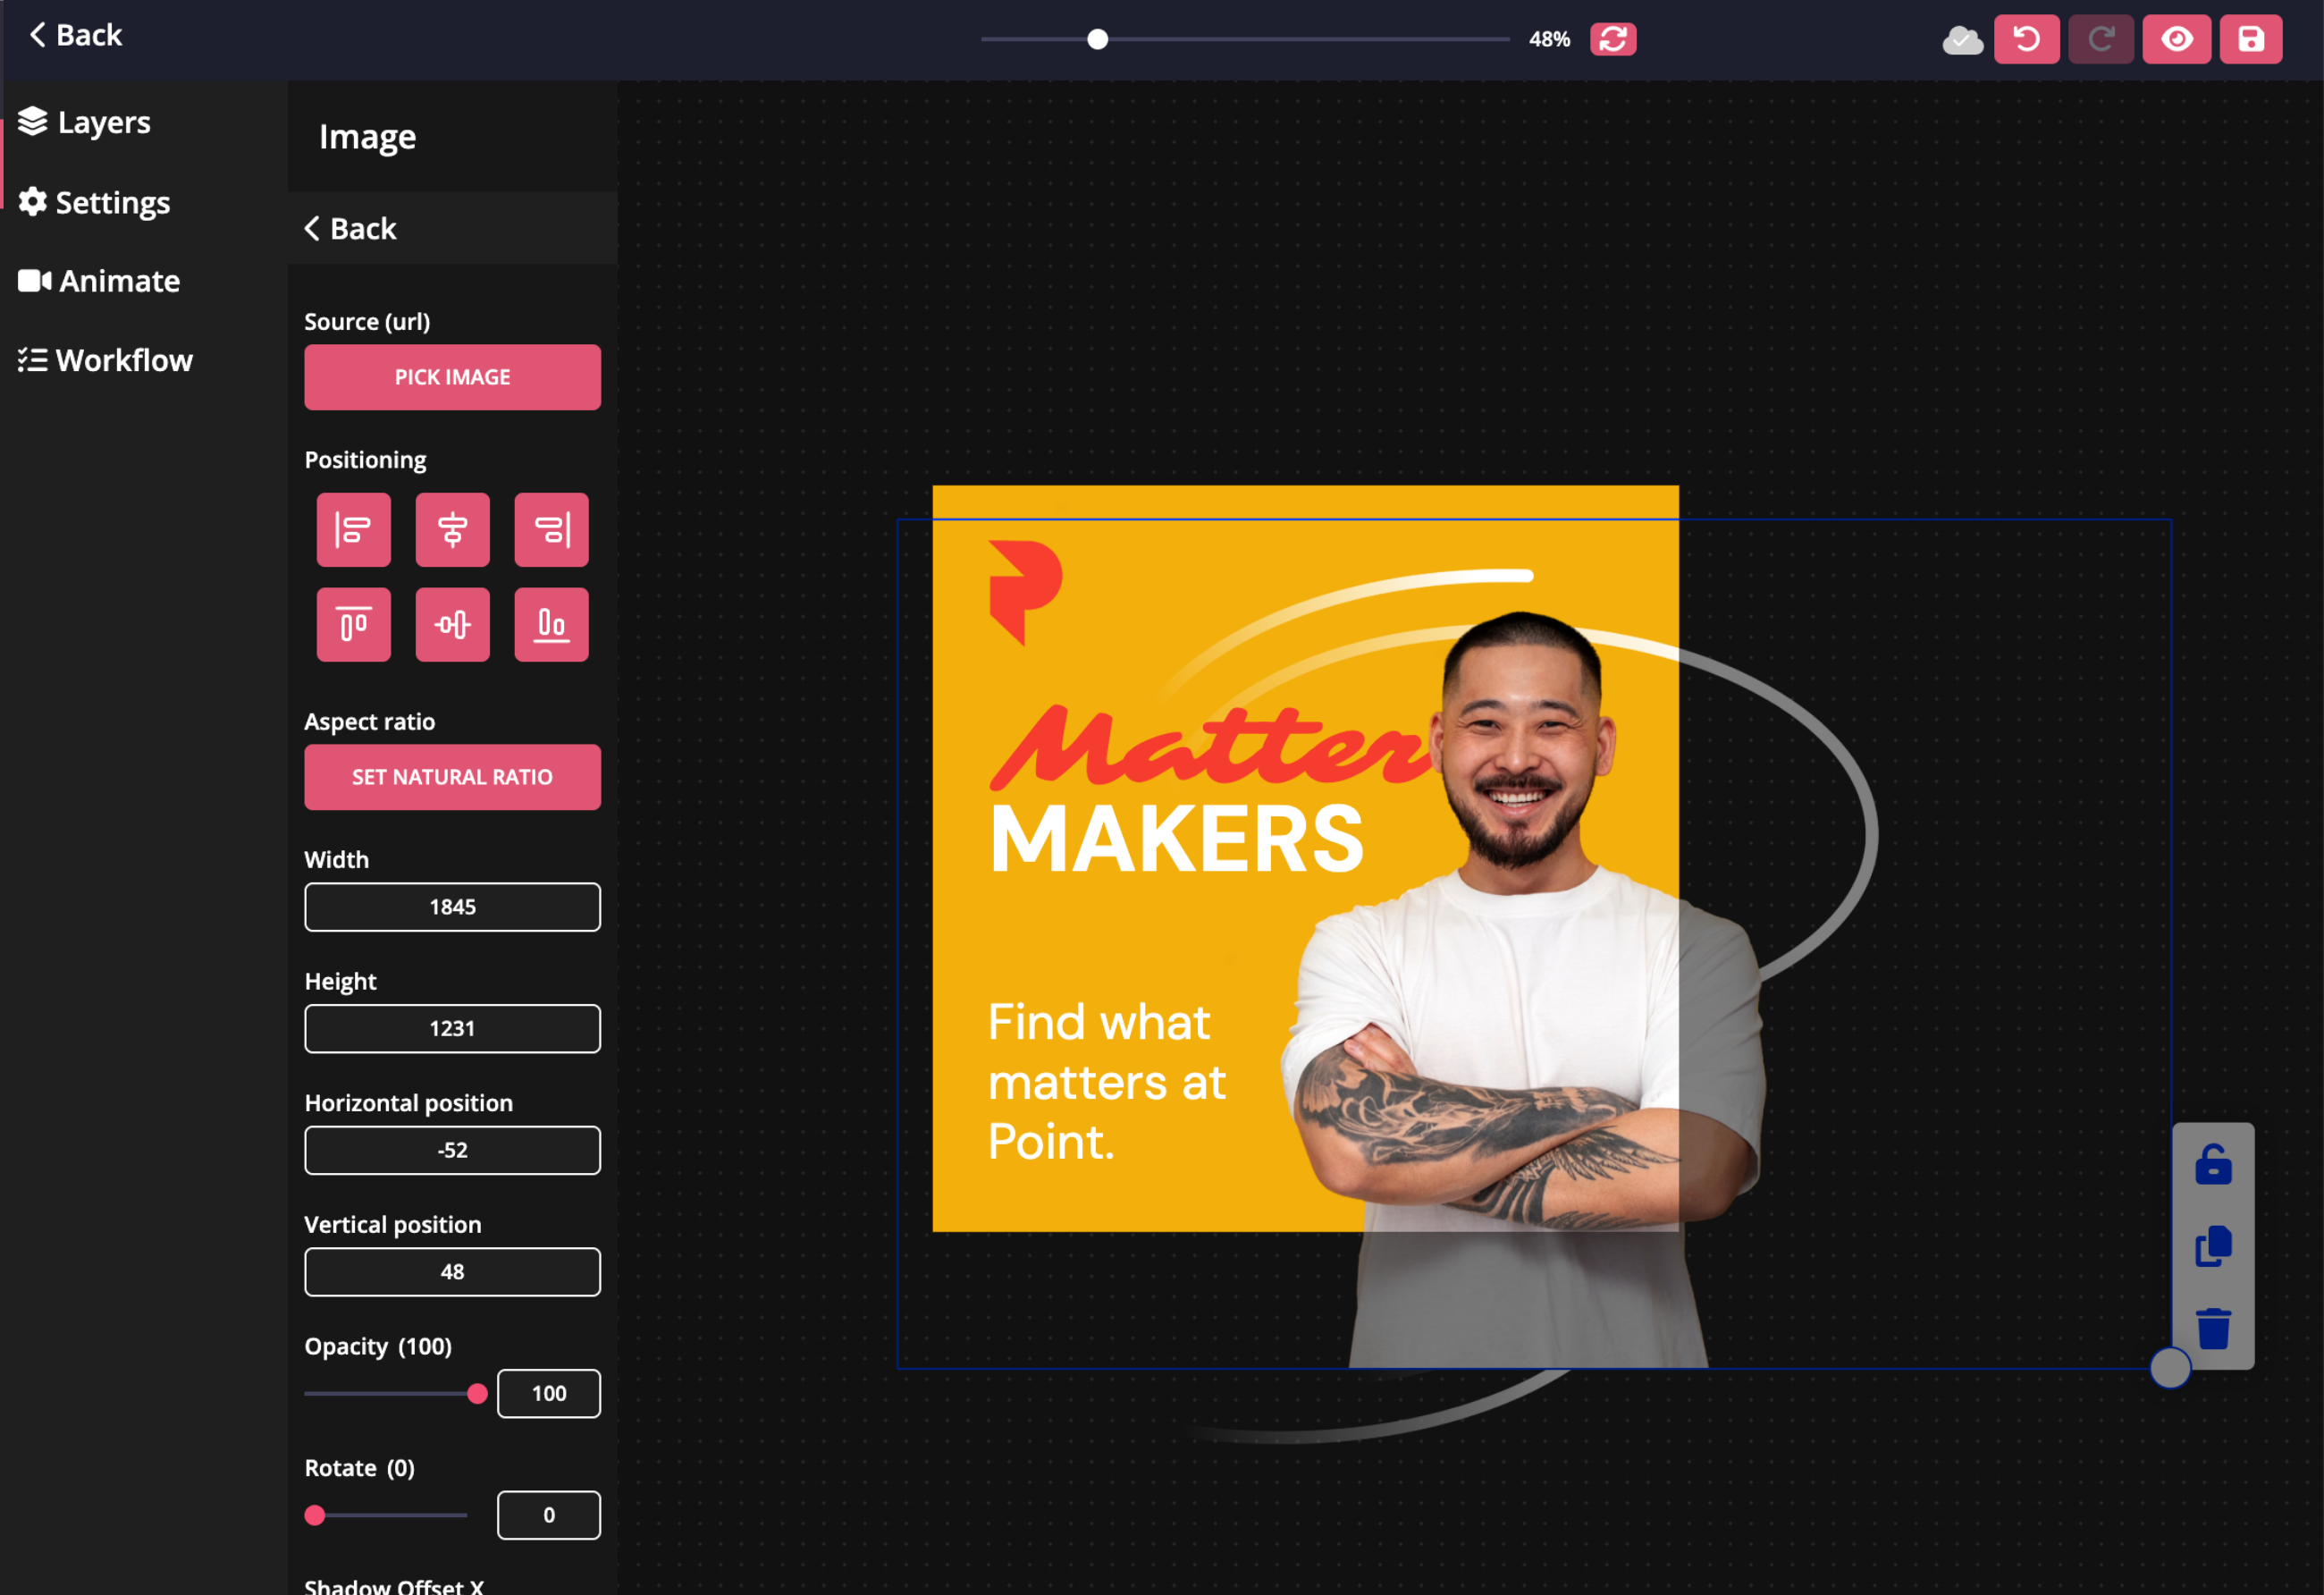Viewport: 2324px width, 1595px height.
Task: Click the Undo button
Action: 2027,39
